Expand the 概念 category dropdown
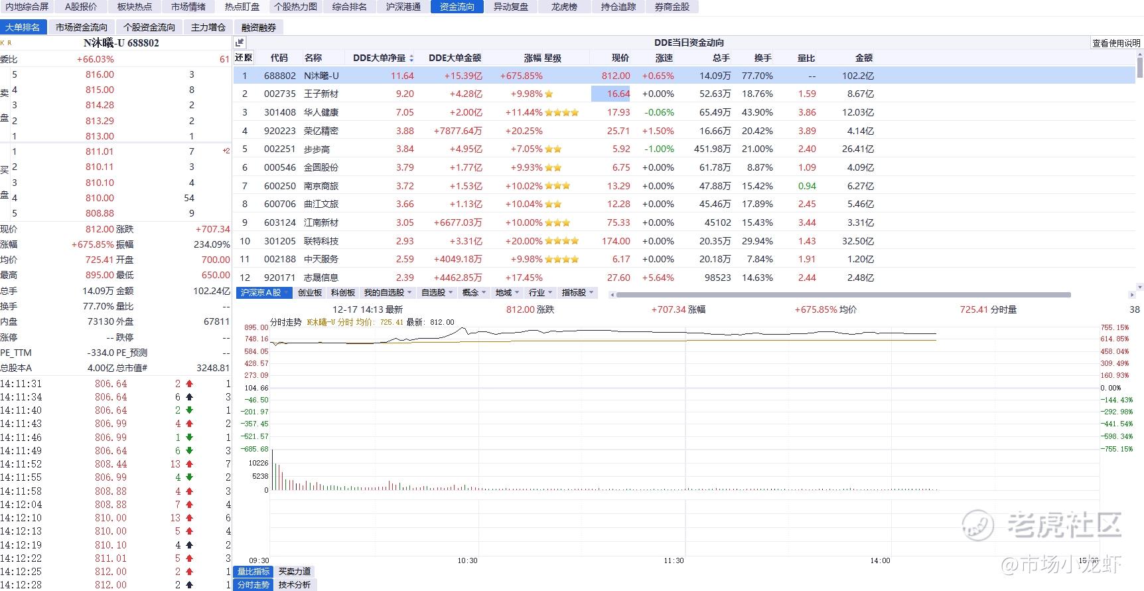The image size is (1144, 591). [x=474, y=293]
